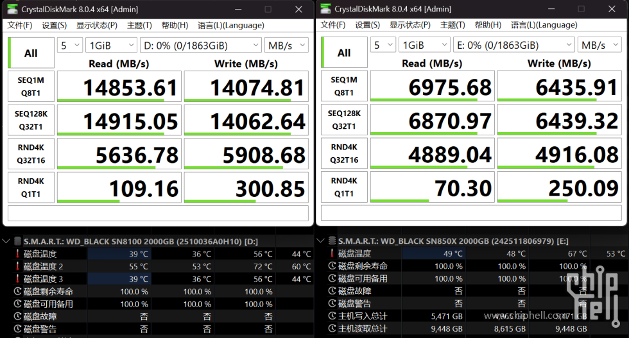Image resolution: width=629 pixels, height=338 pixels.
Task: Click the All button in right window
Action: point(344,53)
